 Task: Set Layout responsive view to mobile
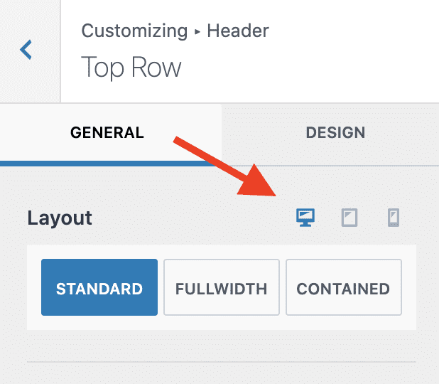click(x=394, y=218)
